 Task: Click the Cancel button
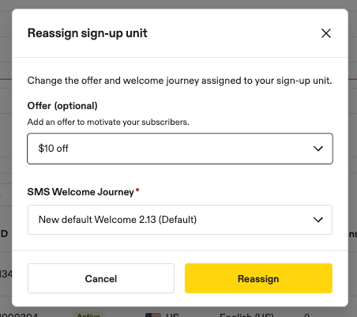tap(101, 278)
